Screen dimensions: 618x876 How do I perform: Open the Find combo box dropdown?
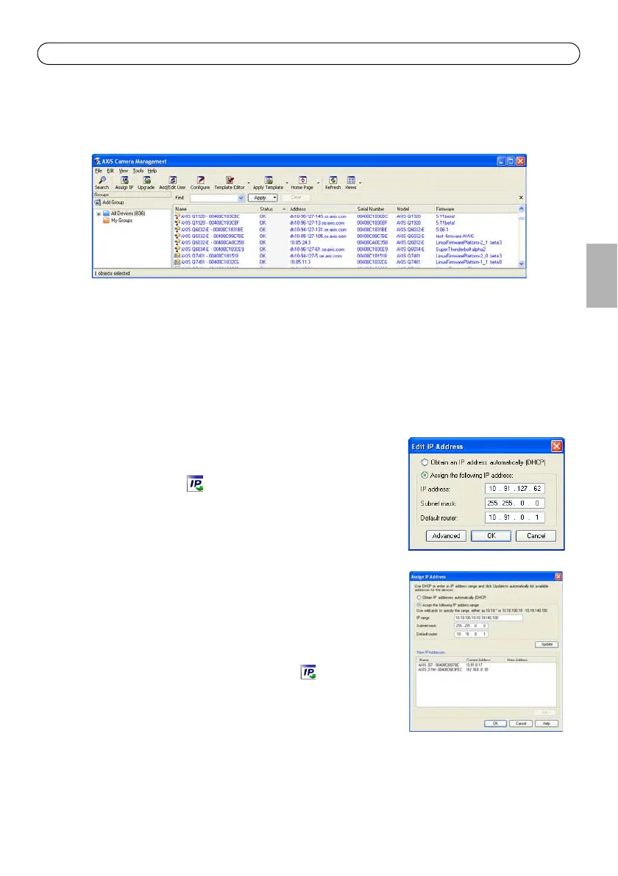pyautogui.click(x=241, y=198)
